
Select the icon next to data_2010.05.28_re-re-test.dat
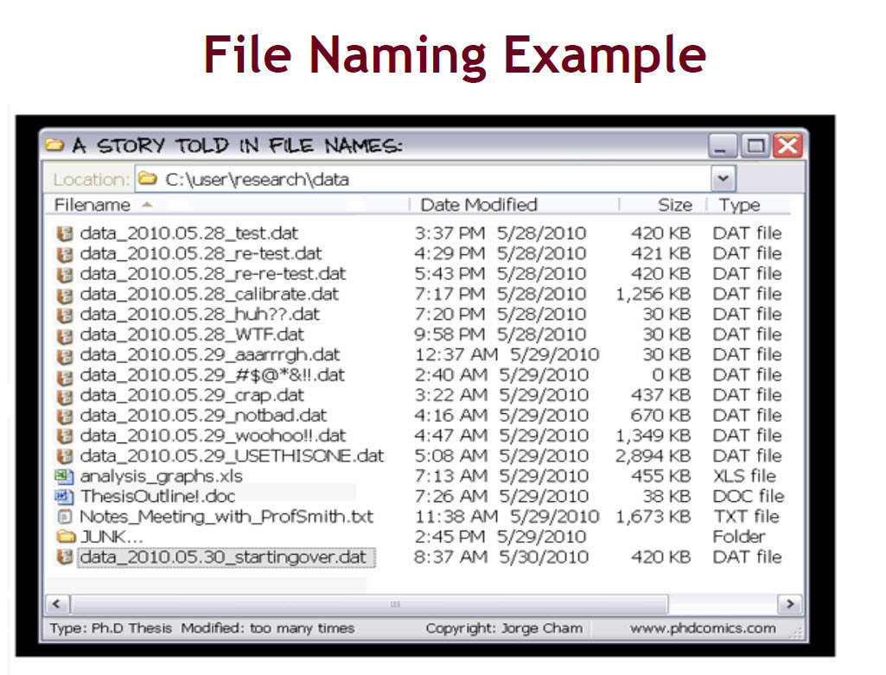[65, 275]
